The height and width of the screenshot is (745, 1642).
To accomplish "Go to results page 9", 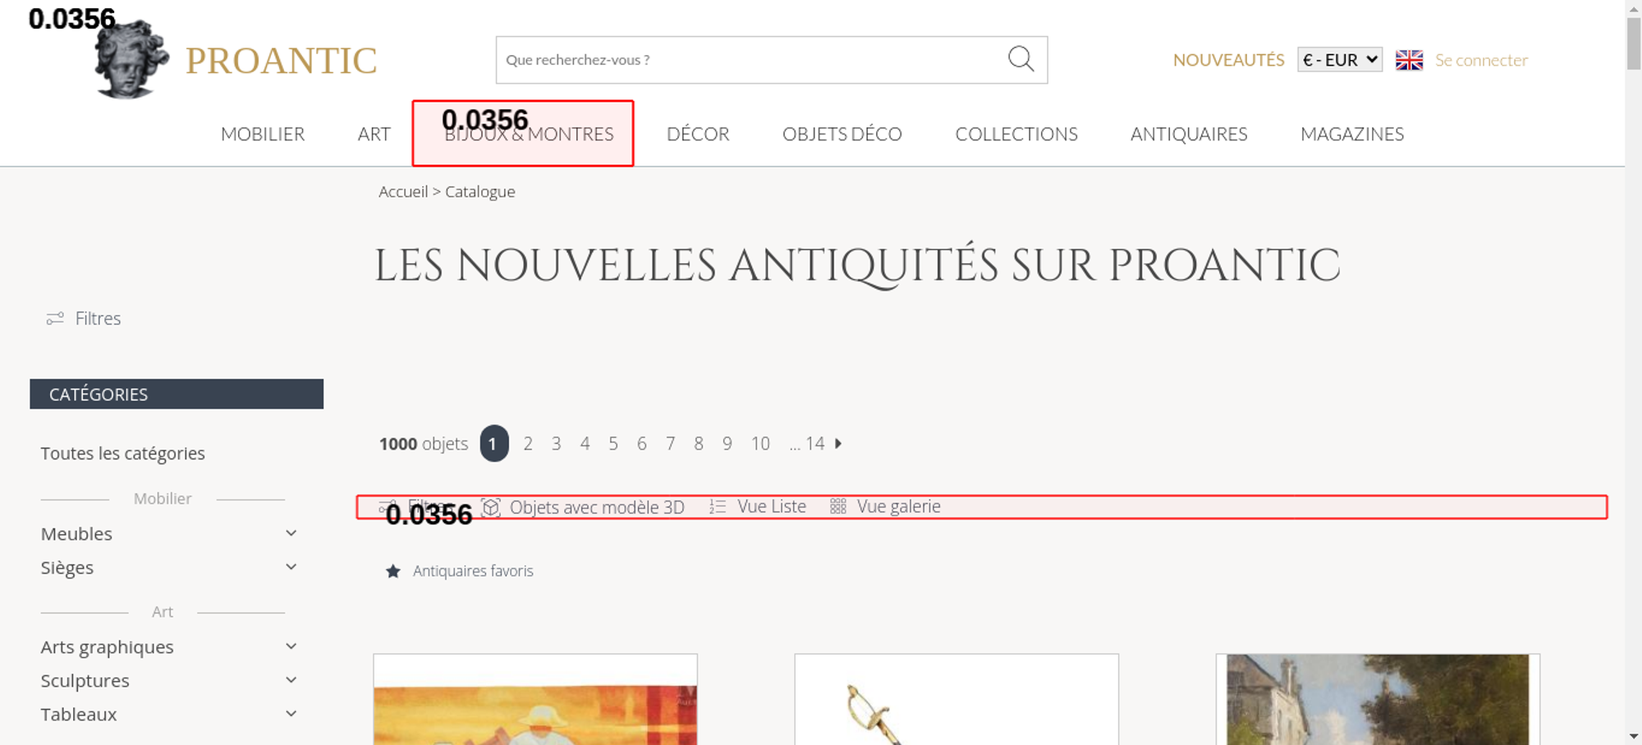I will pos(727,444).
